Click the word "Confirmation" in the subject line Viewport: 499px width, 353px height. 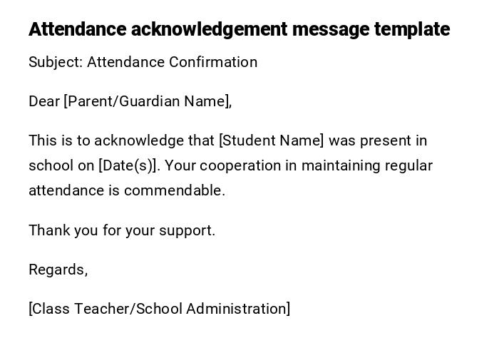212,62
